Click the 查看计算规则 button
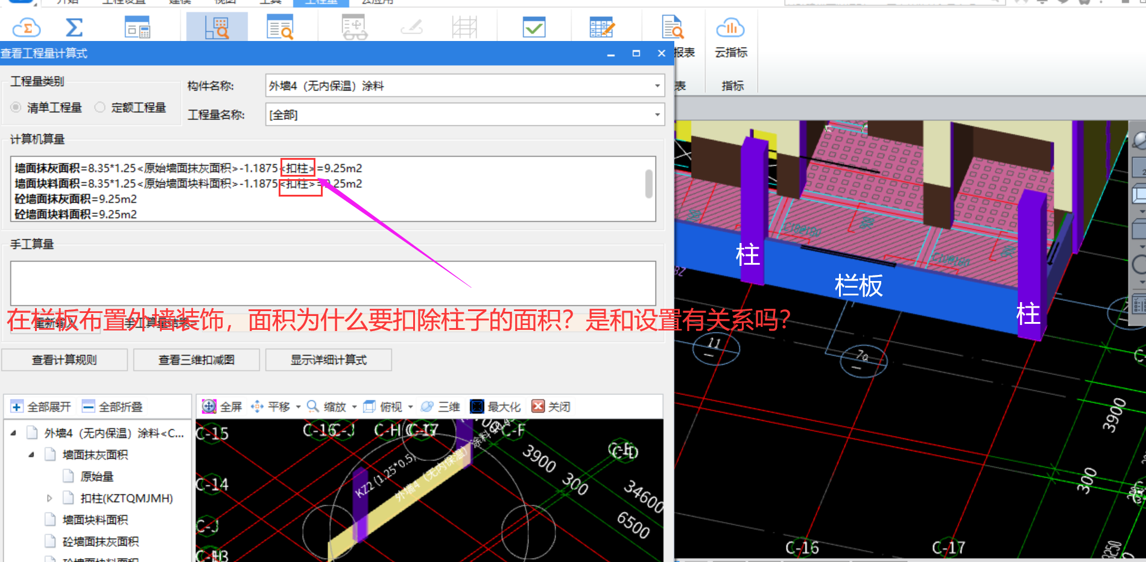The height and width of the screenshot is (562, 1146). [x=65, y=360]
